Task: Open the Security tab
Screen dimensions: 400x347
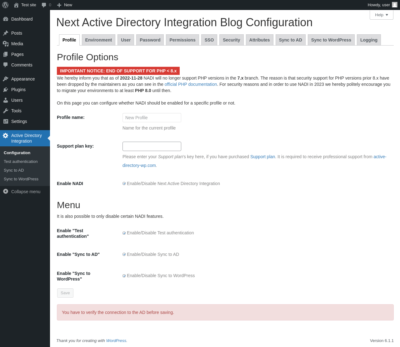Action: point(231,40)
